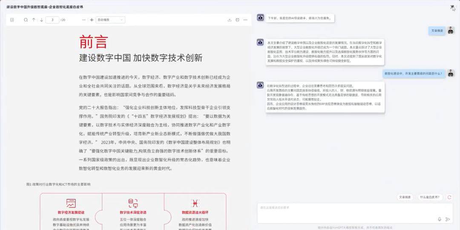
Task: Send the message with arrow icon
Action: (x=448, y=219)
